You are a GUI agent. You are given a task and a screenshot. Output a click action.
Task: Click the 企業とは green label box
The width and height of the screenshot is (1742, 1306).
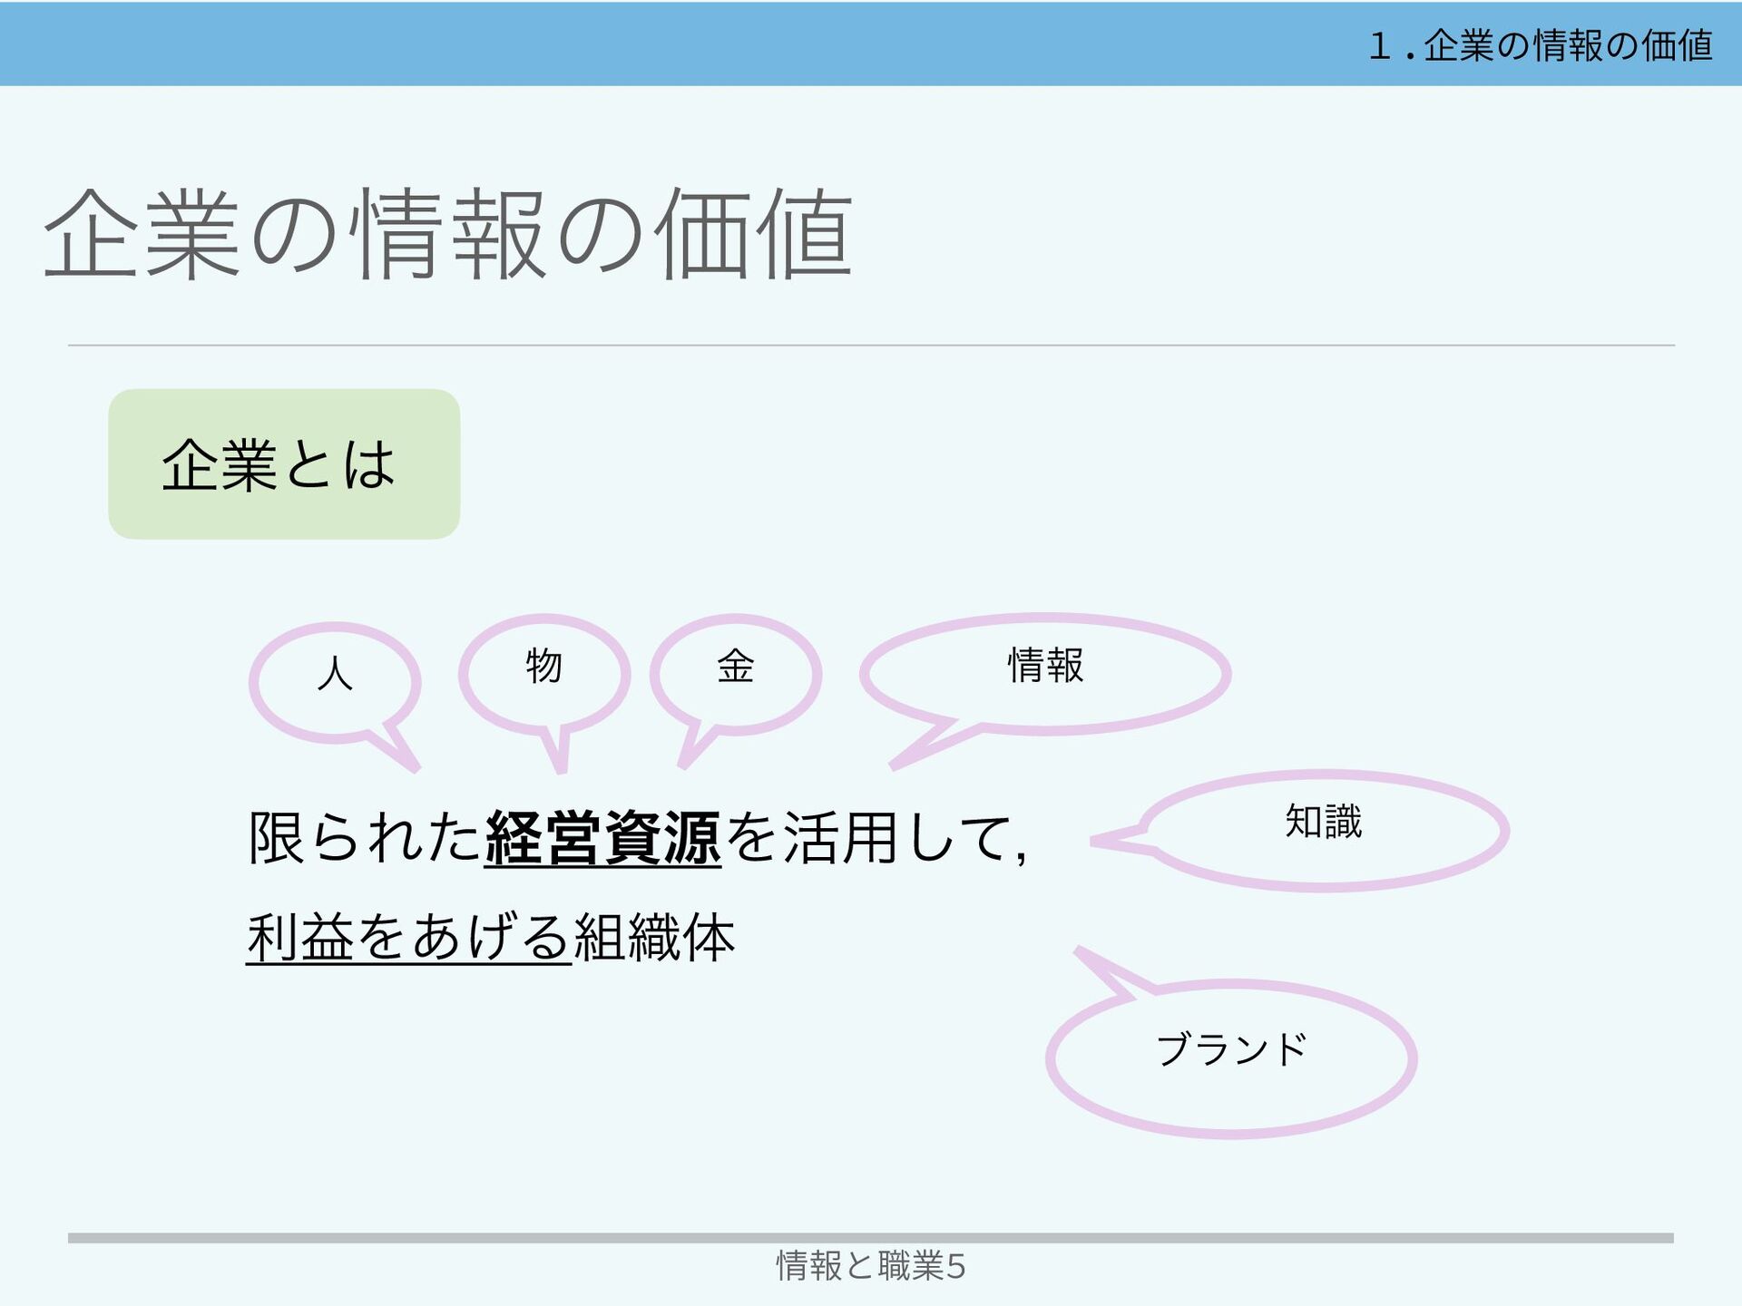(x=284, y=464)
